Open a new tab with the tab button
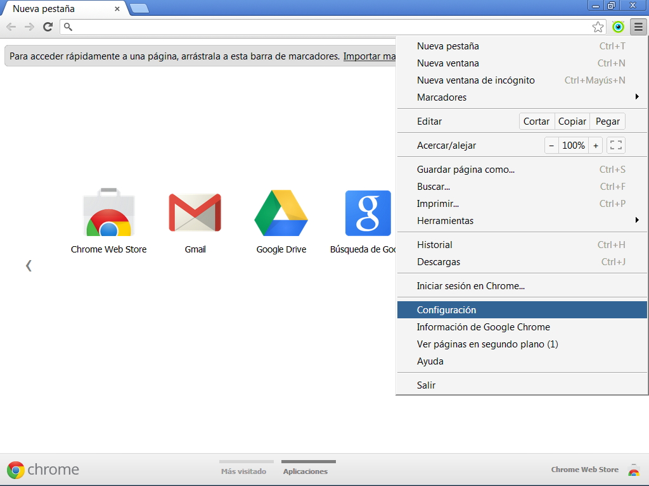649x486 pixels. coord(139,8)
